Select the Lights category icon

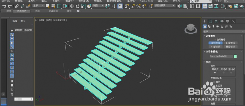(213, 26)
